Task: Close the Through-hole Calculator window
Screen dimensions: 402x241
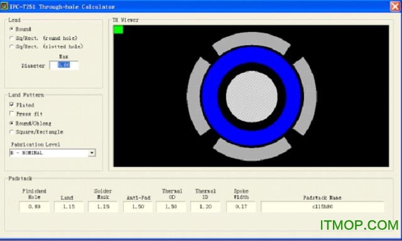Action: [395, 6]
